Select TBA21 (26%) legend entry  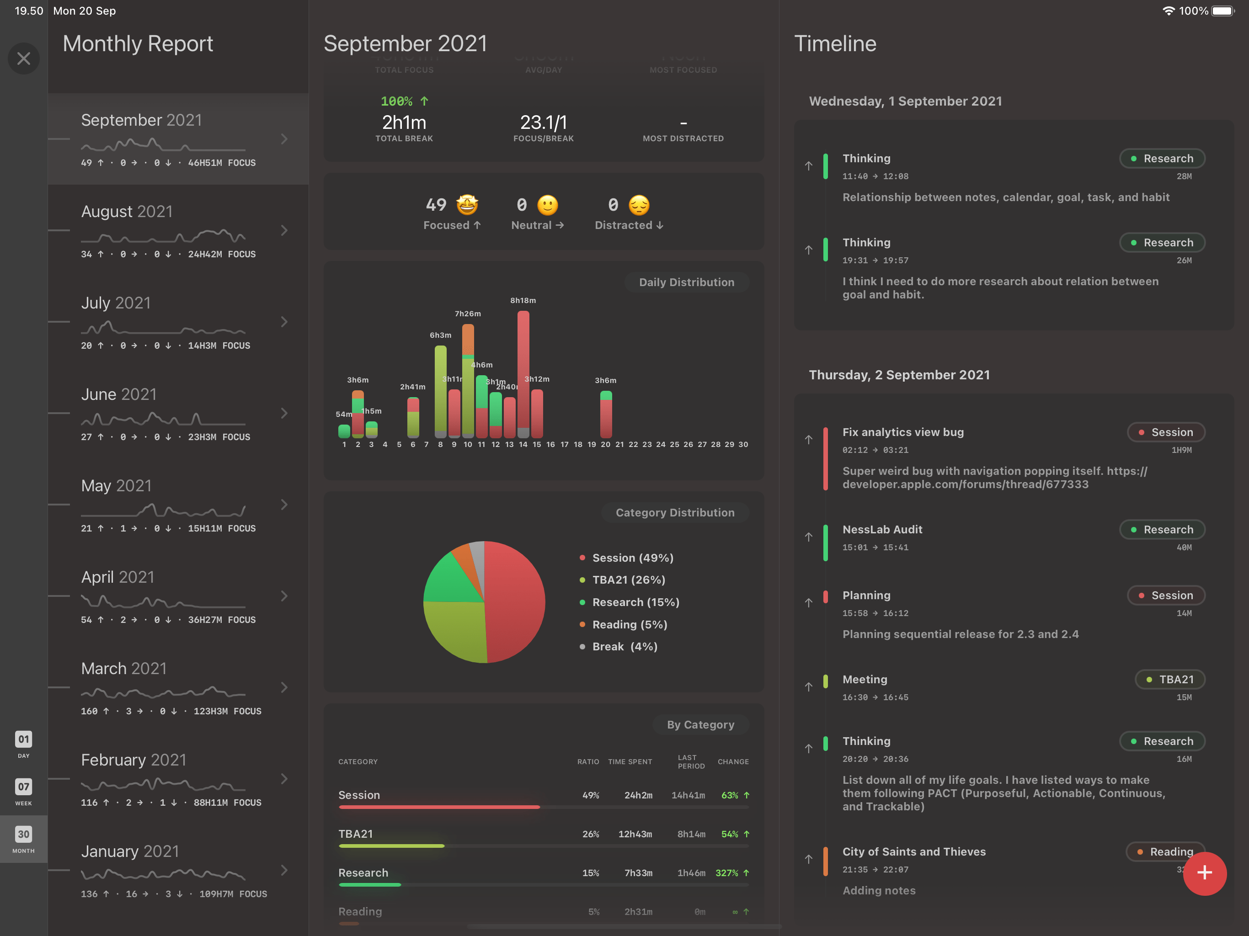(622, 580)
